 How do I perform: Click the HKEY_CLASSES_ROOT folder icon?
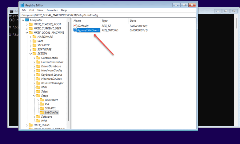[31, 24]
